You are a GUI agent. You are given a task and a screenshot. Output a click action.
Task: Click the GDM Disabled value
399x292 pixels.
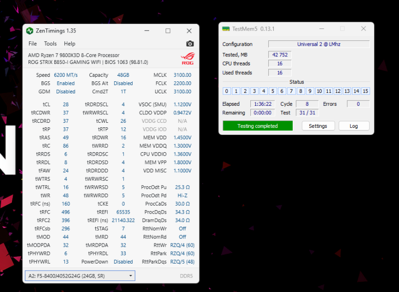point(66,92)
